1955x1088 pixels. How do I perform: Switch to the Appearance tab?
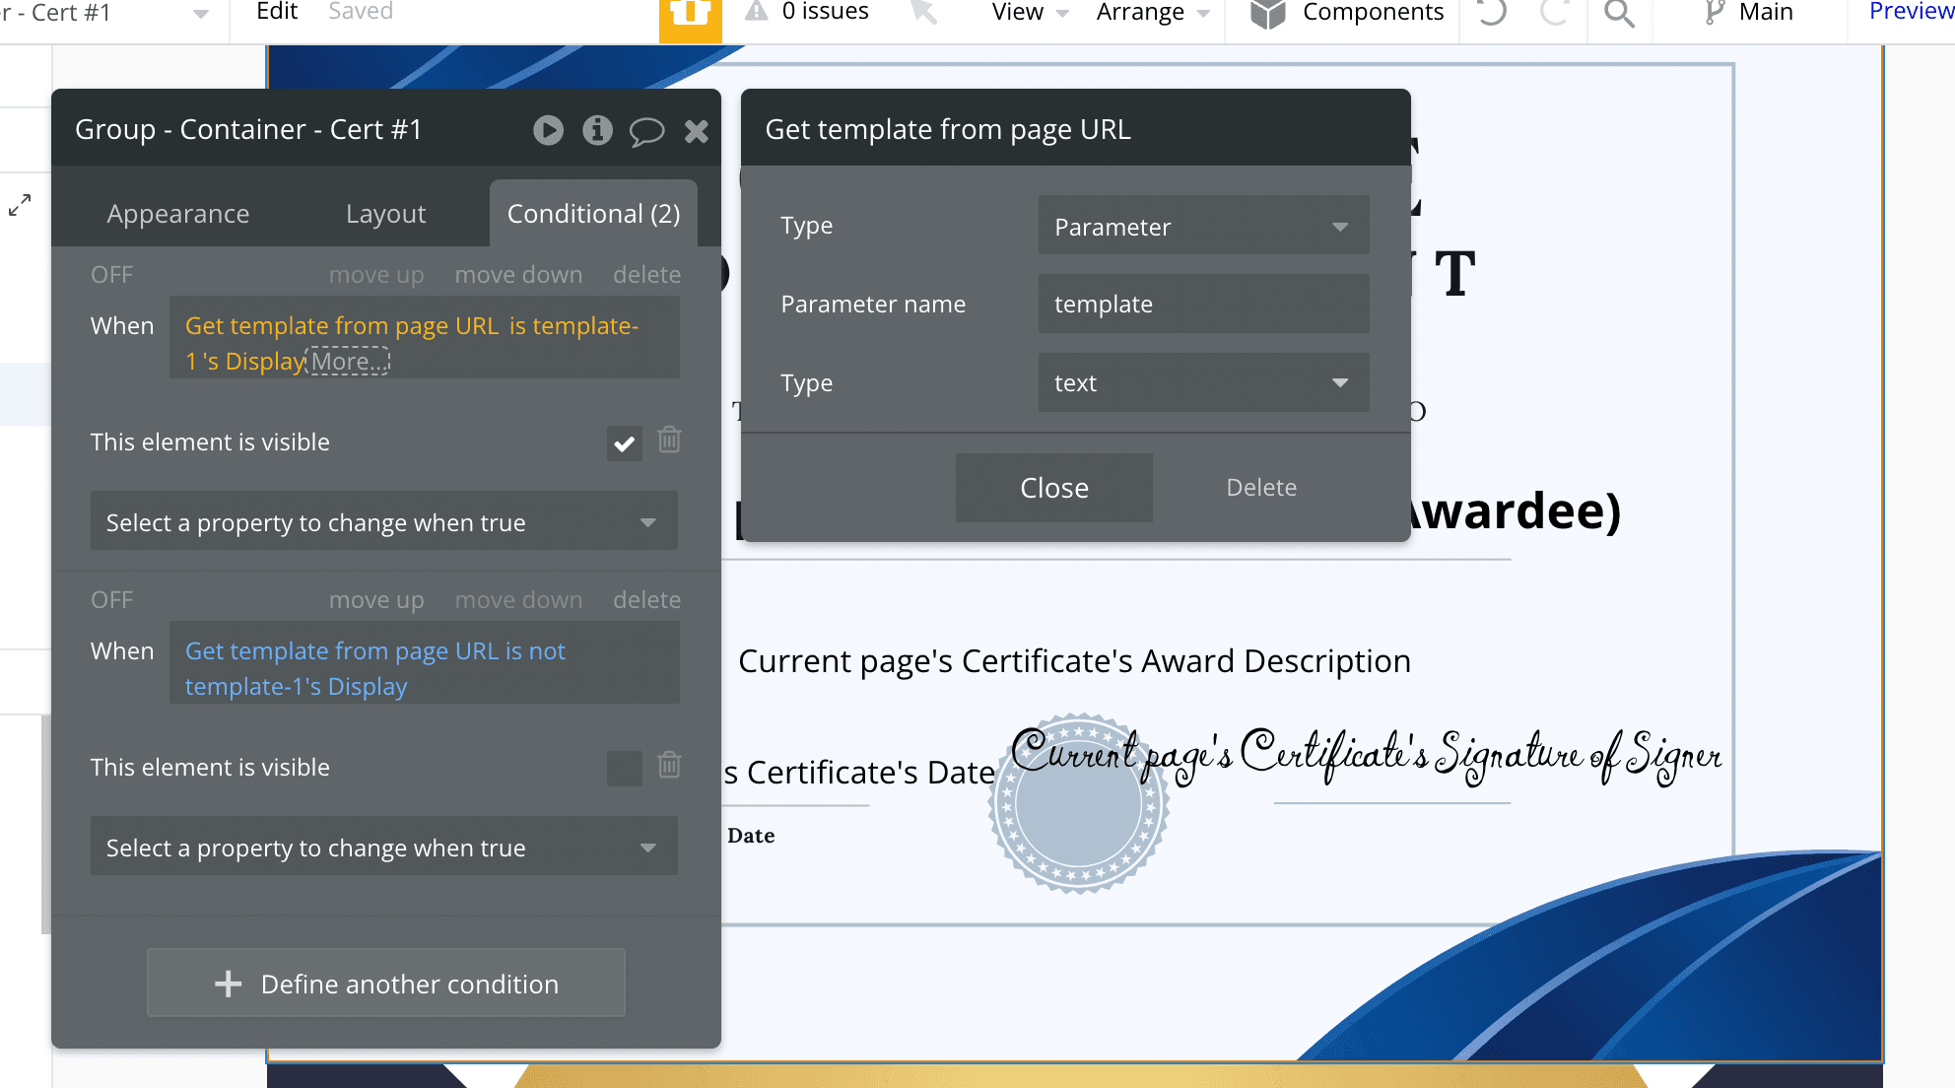point(178,213)
